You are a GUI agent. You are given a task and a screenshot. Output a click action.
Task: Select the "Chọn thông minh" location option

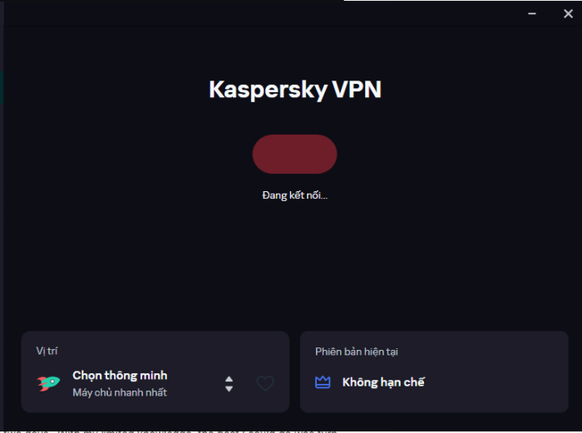[x=120, y=376]
